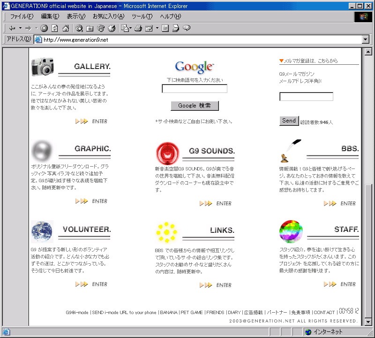Click the Discuss toolbar icon

click(175, 29)
